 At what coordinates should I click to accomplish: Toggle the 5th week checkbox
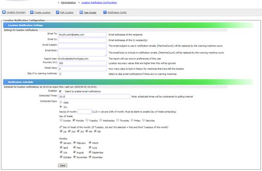pos(95,131)
